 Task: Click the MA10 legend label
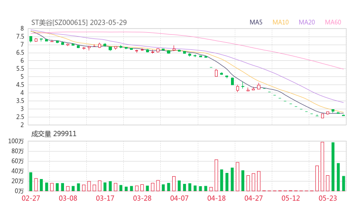click(280, 22)
